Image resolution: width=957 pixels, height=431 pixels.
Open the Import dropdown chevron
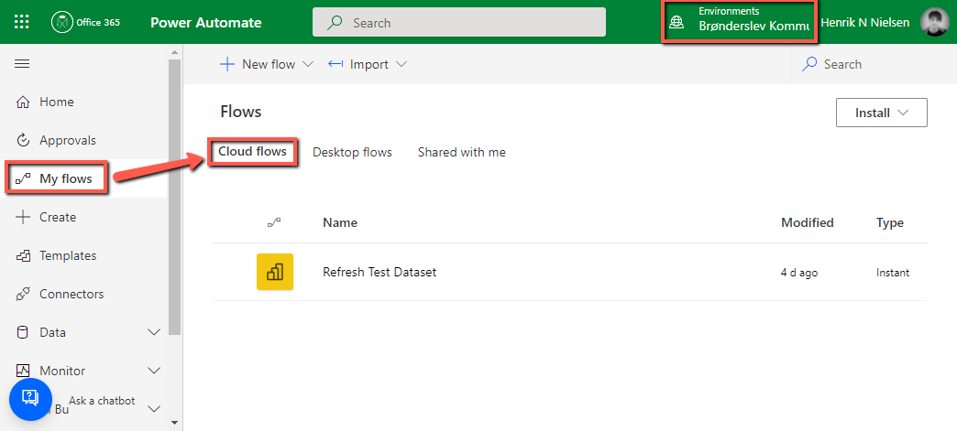401,64
